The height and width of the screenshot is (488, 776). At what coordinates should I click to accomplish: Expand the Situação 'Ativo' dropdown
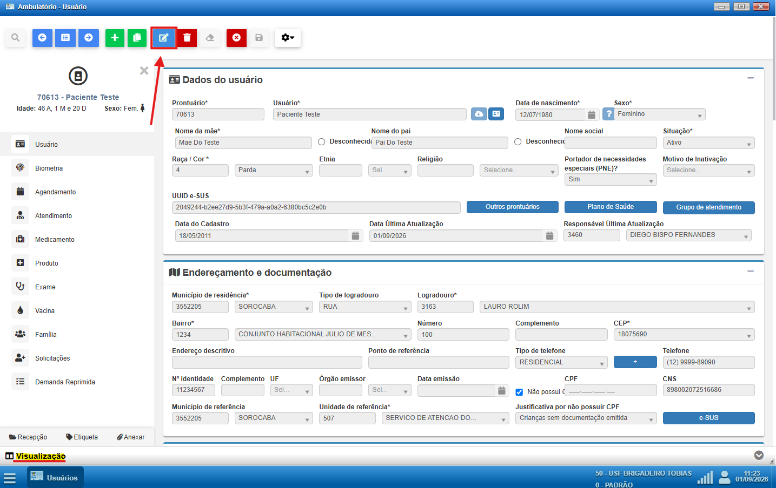tap(709, 143)
